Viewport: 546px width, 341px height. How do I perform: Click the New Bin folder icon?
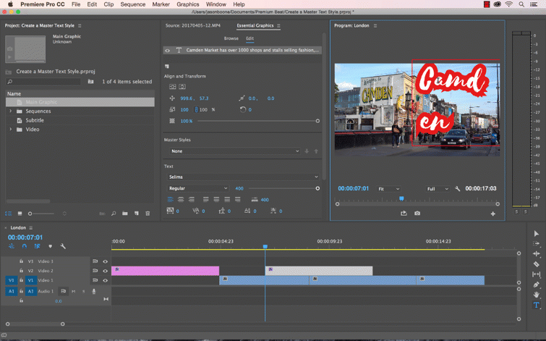[x=125, y=214]
